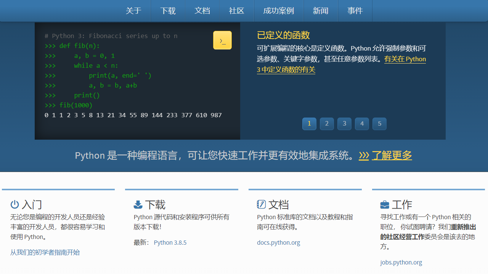This screenshot has width=488, height=274.
Task: Switch to slide 4 of the carousel
Action: click(362, 124)
